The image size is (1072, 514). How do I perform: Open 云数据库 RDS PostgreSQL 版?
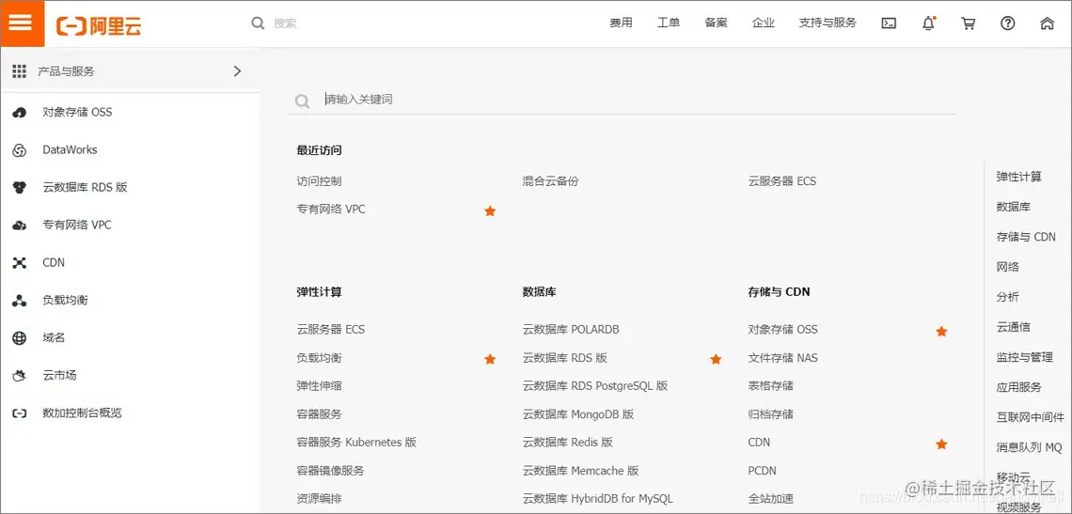(x=595, y=385)
